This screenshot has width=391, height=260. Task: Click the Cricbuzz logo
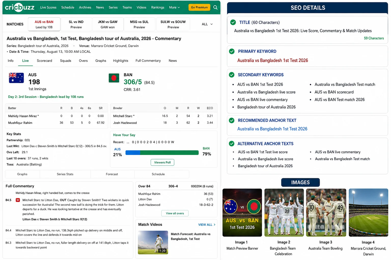coord(20,7)
